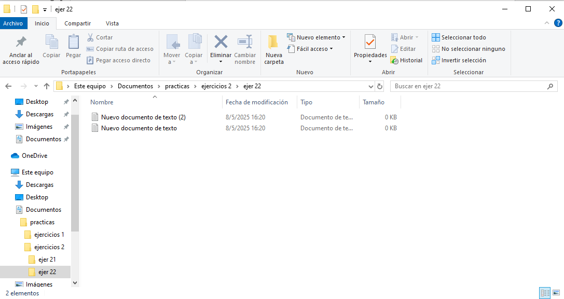
Task: Click the Anclar al acceso rápido pin icon
Action: pyautogui.click(x=21, y=42)
